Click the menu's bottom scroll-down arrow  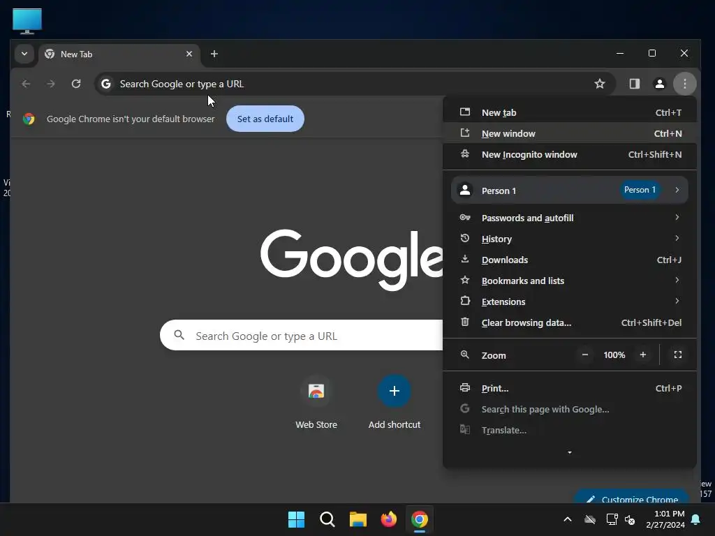[x=570, y=452]
